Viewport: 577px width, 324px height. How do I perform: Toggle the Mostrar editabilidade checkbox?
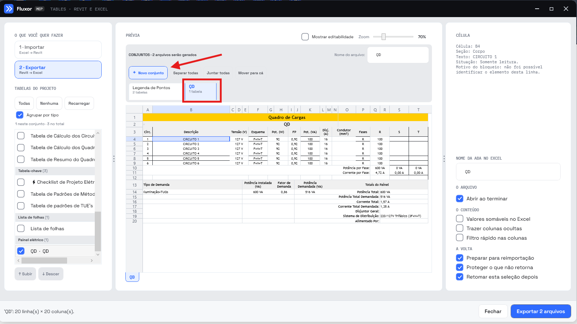(x=305, y=37)
